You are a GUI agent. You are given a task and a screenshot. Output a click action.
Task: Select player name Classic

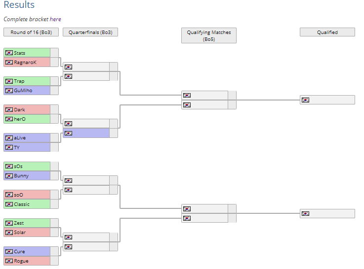(22, 204)
